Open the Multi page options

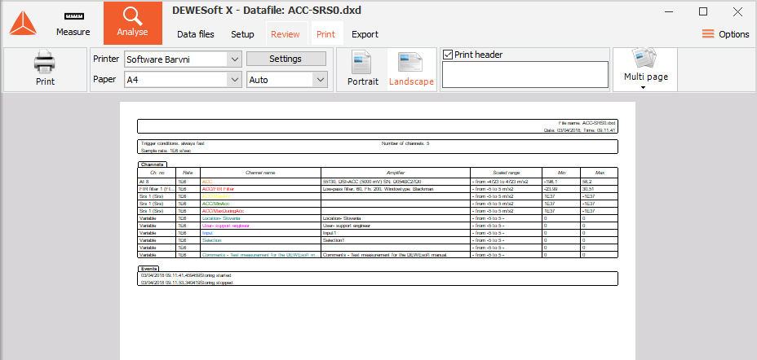point(645,69)
